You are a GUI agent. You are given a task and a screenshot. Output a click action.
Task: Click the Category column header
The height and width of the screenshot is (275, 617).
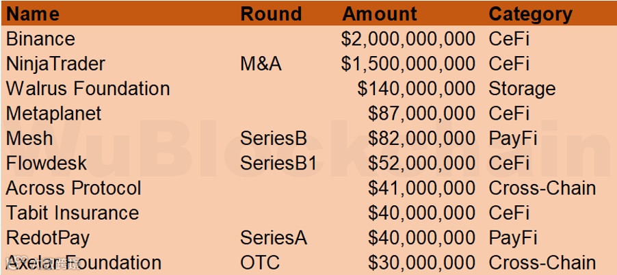click(x=530, y=14)
